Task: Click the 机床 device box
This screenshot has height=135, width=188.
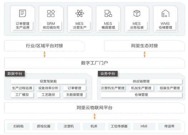Action: coord(94,126)
